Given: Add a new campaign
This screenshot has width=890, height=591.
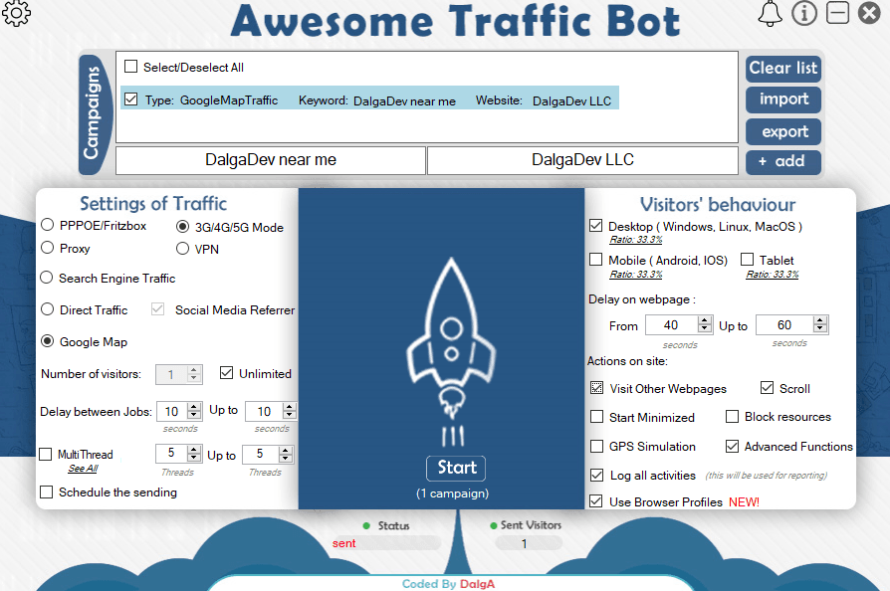Looking at the screenshot, I should coord(783,161).
